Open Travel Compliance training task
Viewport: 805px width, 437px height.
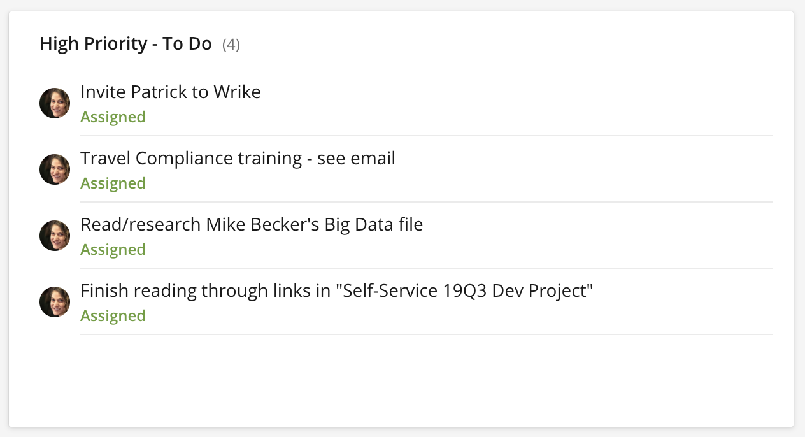click(x=237, y=159)
